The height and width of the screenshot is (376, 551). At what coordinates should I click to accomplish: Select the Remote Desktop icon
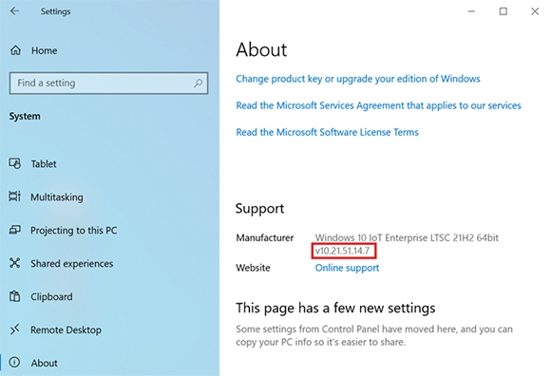(15, 329)
